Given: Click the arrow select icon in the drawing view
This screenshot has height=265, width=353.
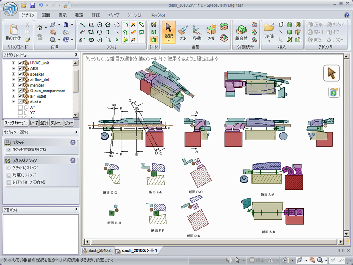Looking at the screenshot, I should coord(331,73).
